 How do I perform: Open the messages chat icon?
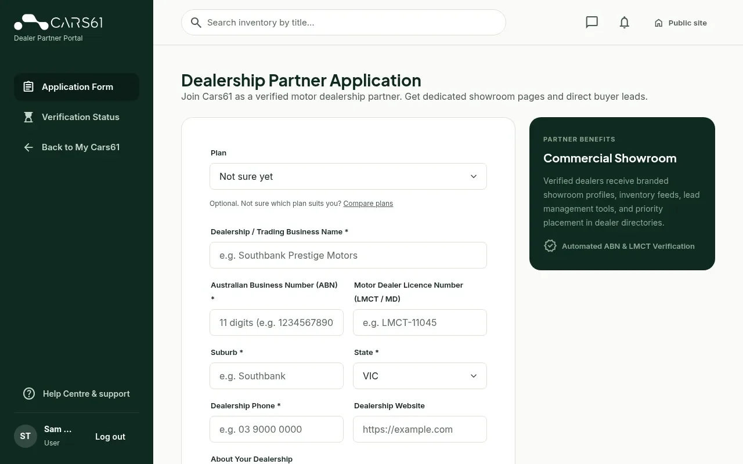pyautogui.click(x=591, y=23)
